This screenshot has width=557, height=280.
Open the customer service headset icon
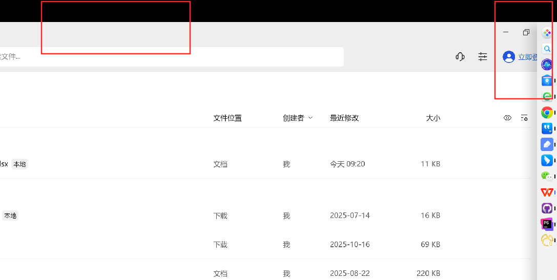(460, 57)
